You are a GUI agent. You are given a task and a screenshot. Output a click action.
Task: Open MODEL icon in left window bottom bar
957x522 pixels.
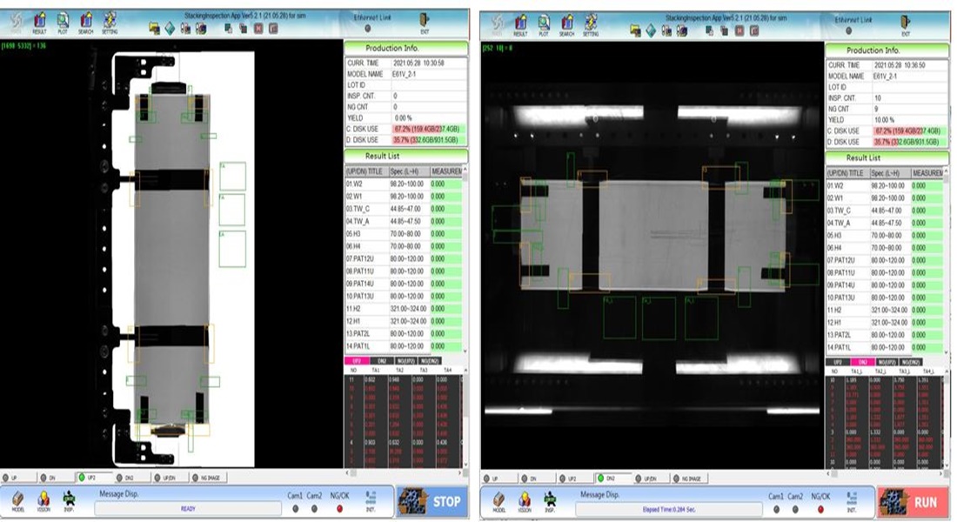[17, 501]
